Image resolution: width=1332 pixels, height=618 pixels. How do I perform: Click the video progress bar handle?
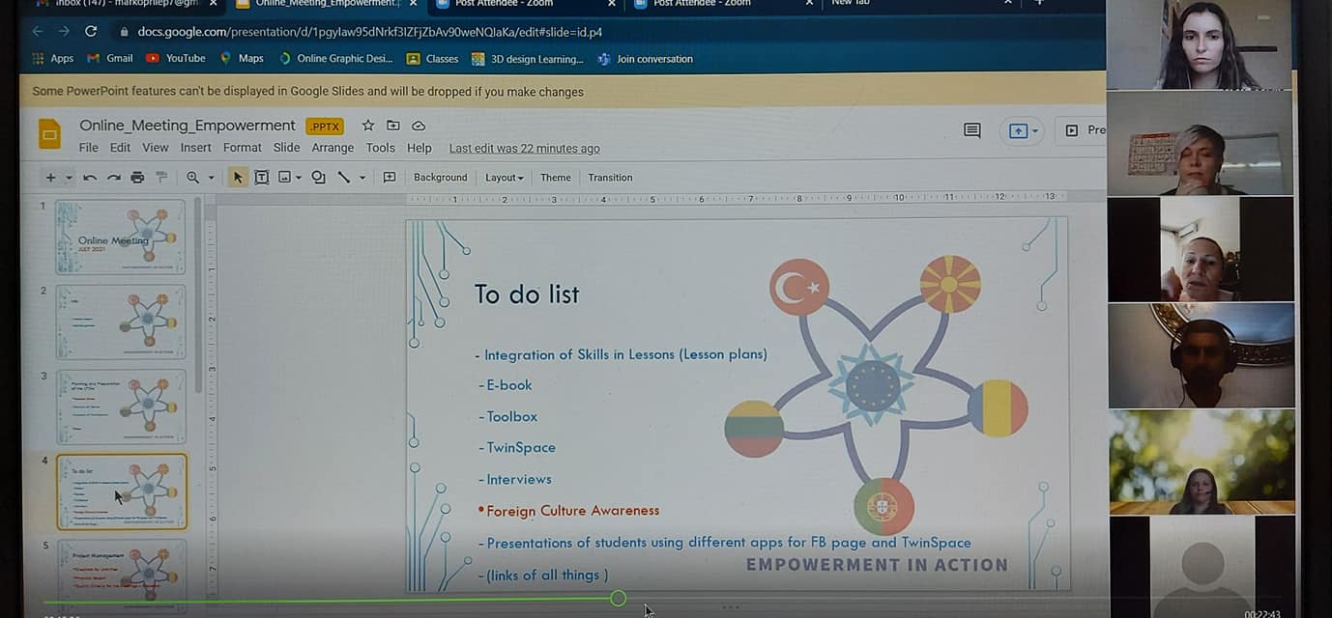coord(619,599)
